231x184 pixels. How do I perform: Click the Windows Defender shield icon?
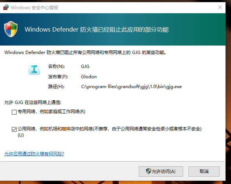pos(11,29)
